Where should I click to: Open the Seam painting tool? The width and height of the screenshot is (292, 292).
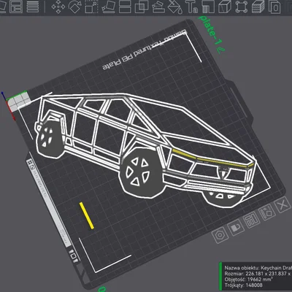tap(209, 7)
